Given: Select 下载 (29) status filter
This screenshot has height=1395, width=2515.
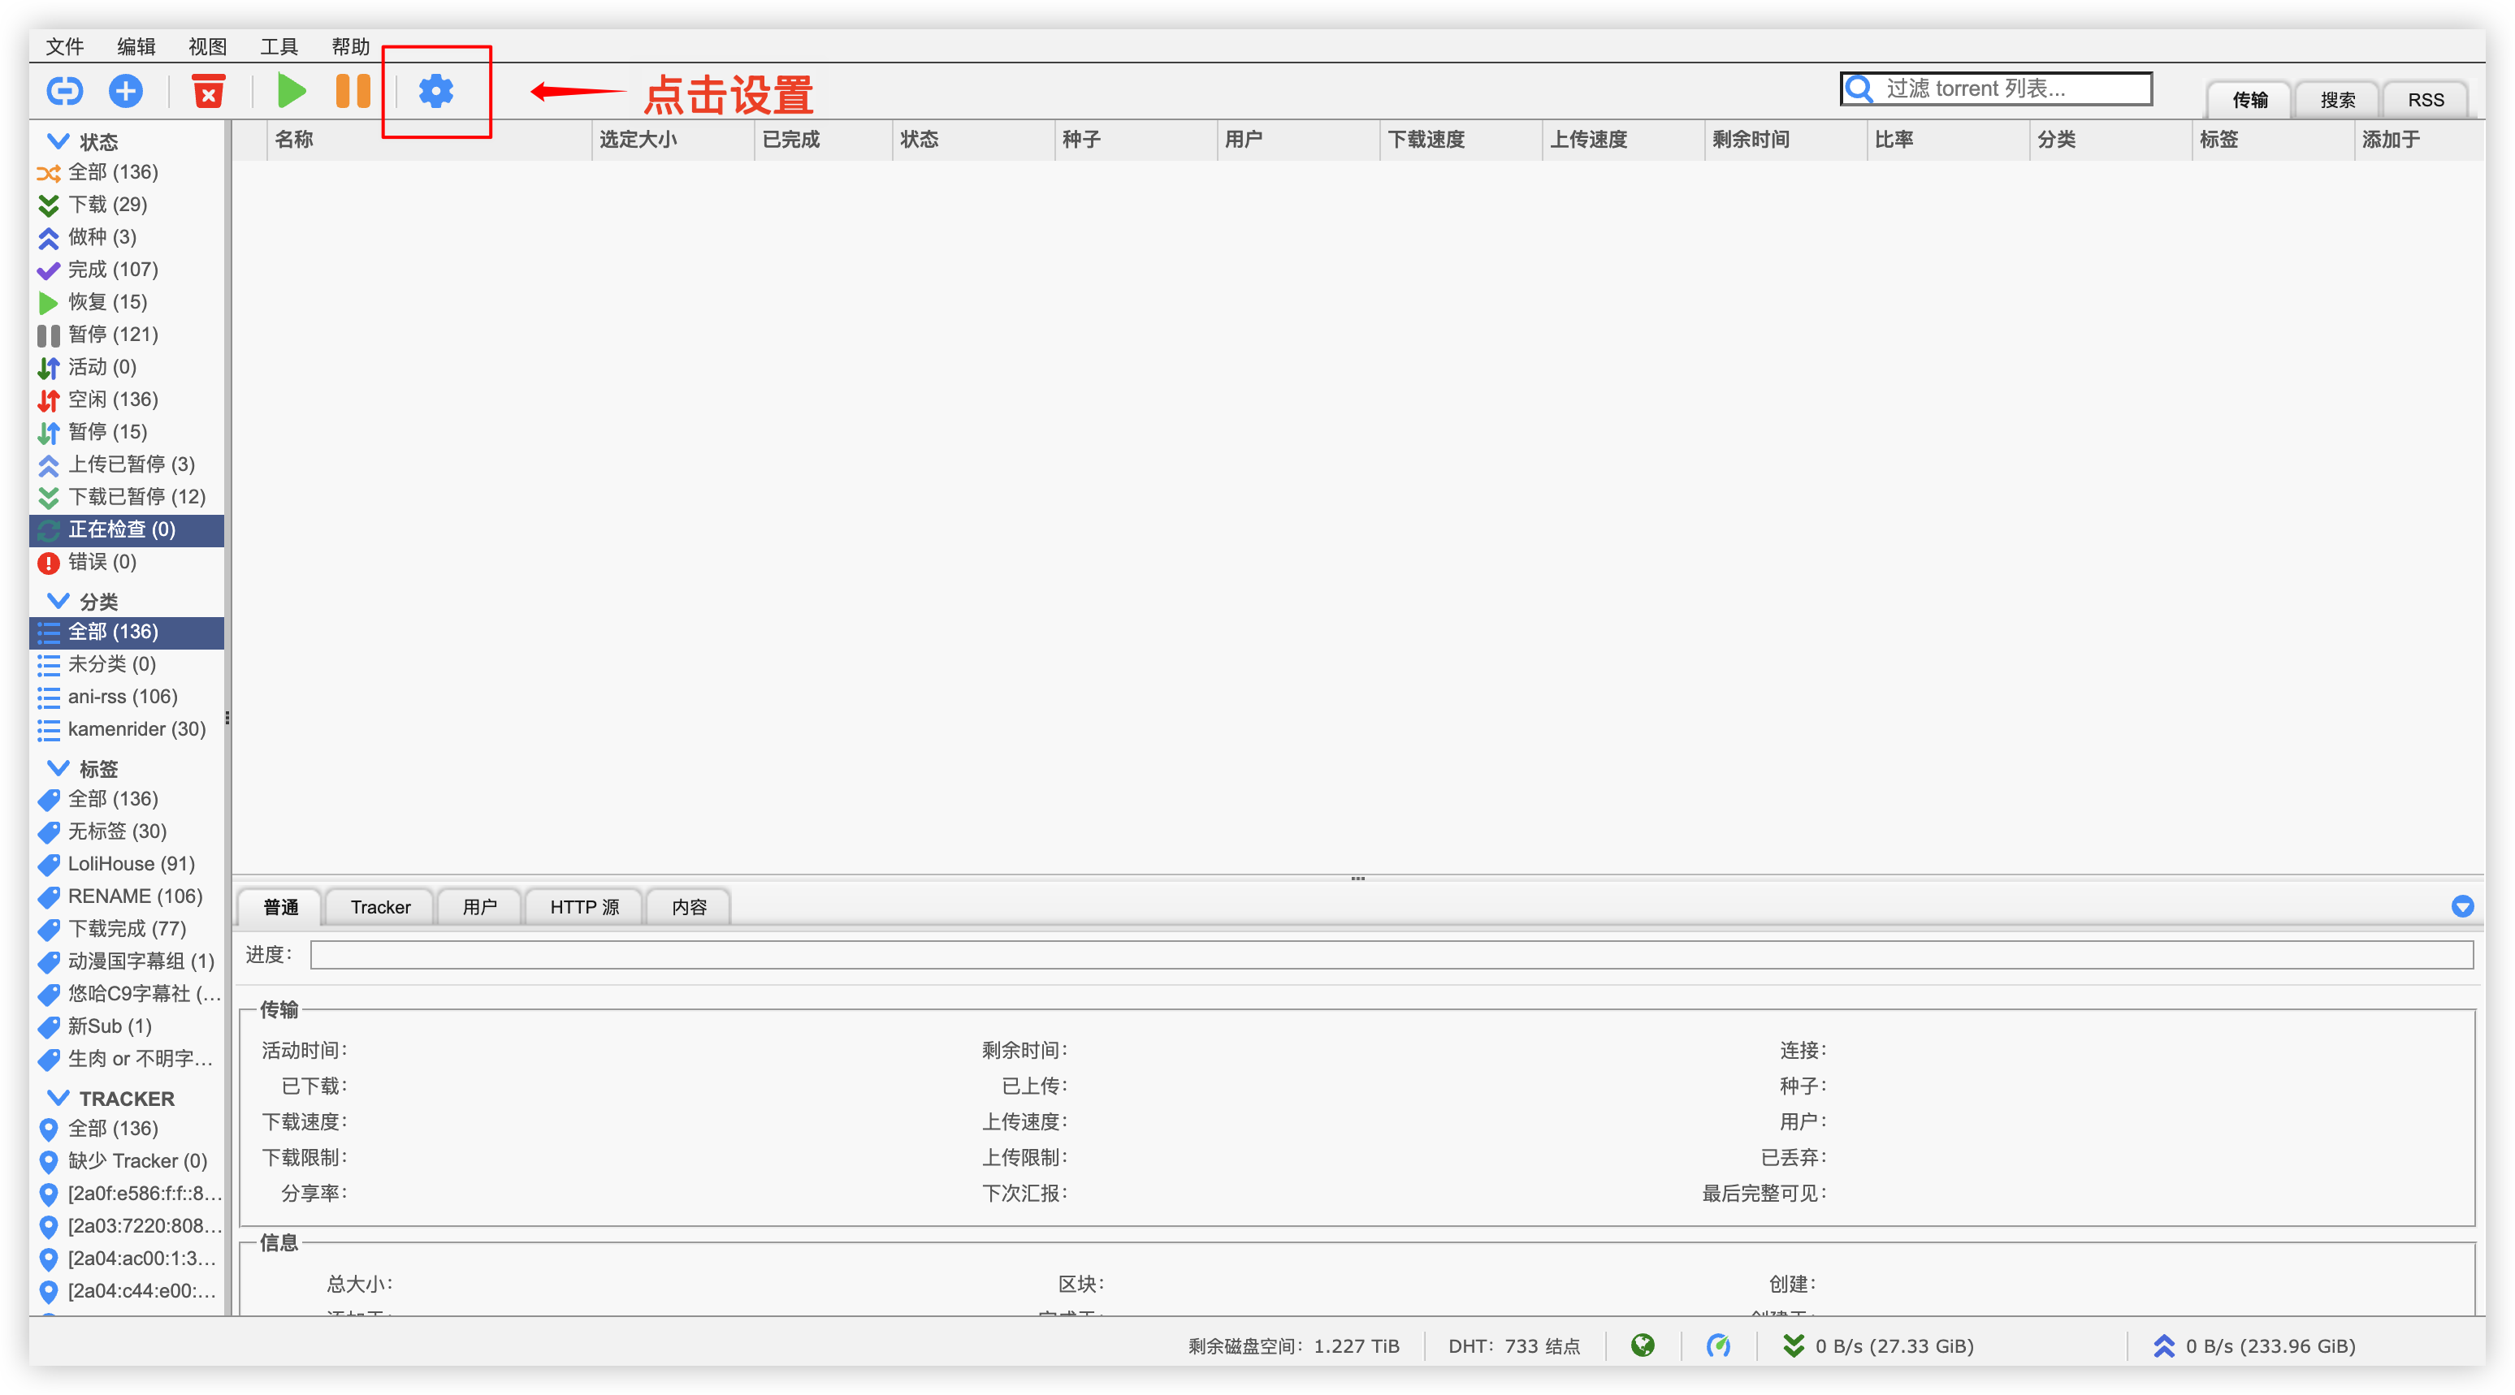Looking at the screenshot, I should pos(128,204).
